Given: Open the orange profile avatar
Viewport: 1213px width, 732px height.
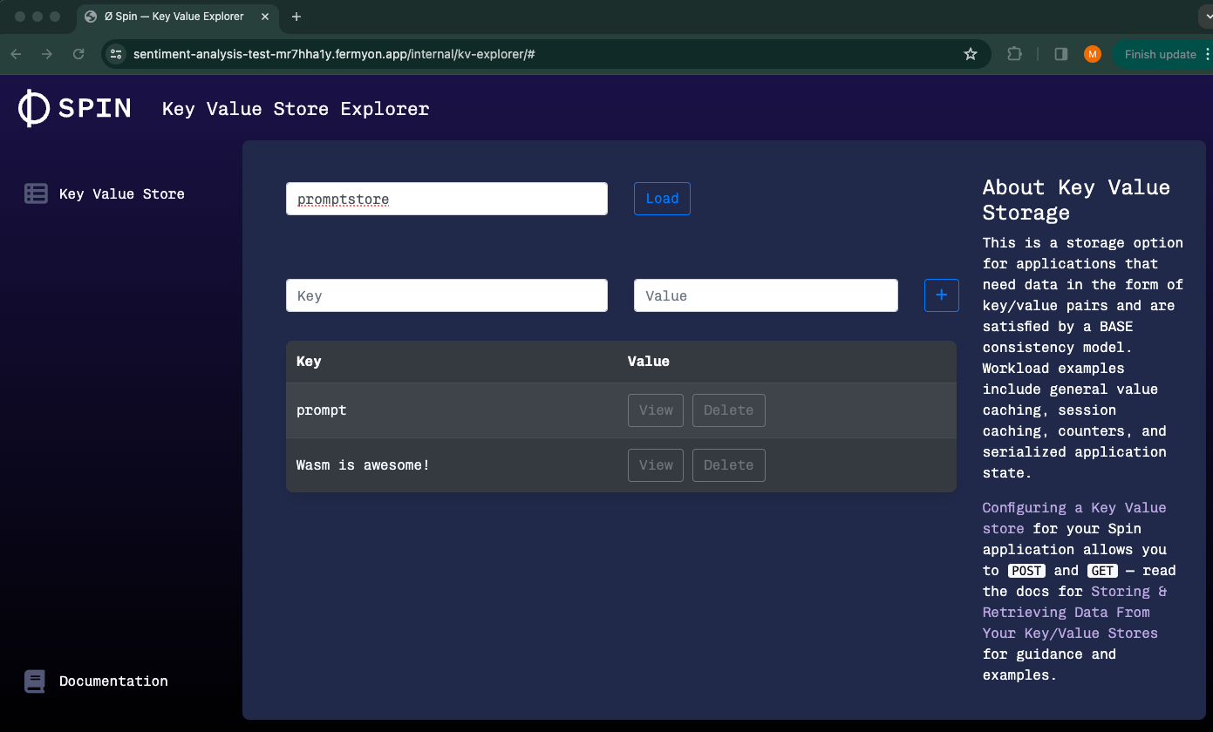Looking at the screenshot, I should point(1093,54).
